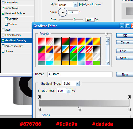The width and height of the screenshot is (133, 129).
Task: Enable the Outer Glow checkbox
Action: pos(3,3)
